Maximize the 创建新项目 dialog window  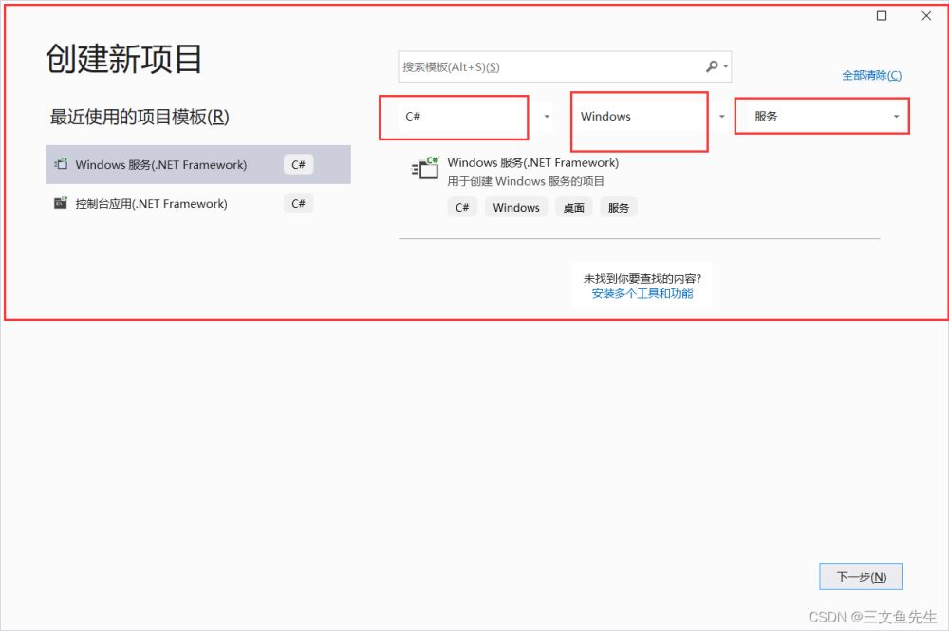882,15
